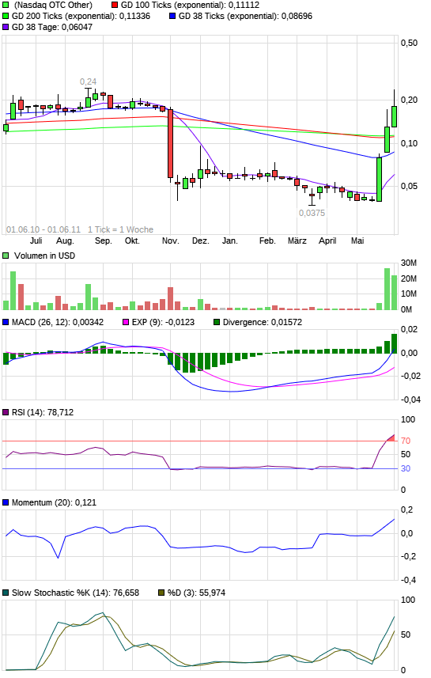Image resolution: width=431 pixels, height=678 pixels.
Task: Click the 'Juli' month axis label
Action: click(36, 241)
